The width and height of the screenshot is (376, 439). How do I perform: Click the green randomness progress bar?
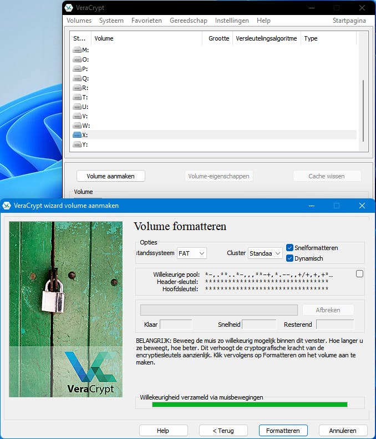click(250, 405)
